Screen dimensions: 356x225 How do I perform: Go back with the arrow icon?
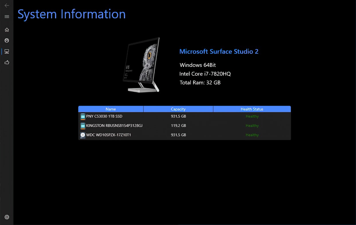(7, 5)
